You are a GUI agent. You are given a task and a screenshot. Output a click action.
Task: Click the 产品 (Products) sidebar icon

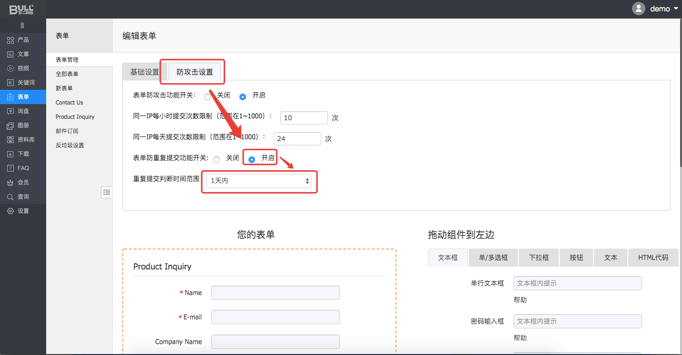point(10,40)
